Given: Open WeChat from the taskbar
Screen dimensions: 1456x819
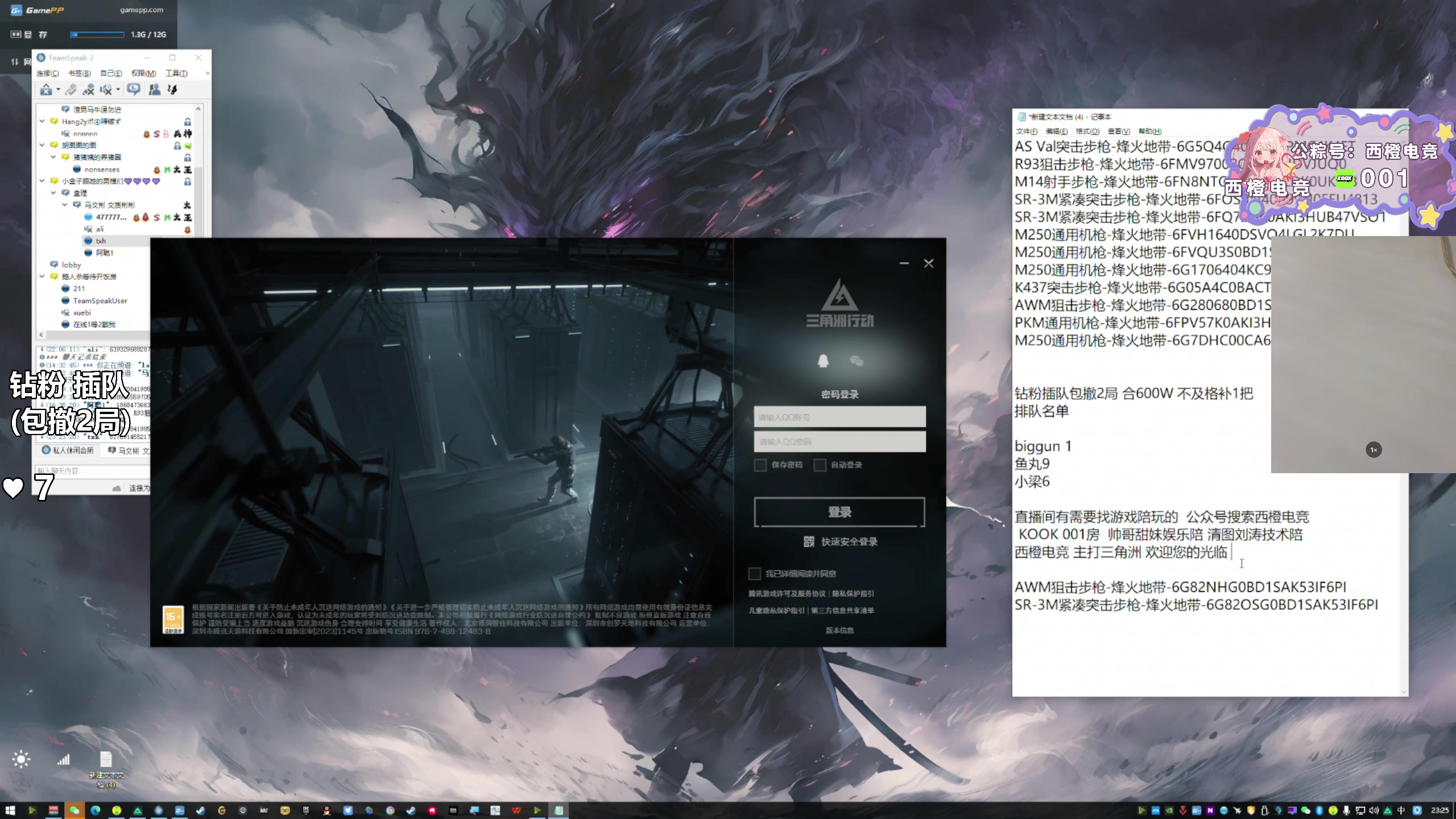Looking at the screenshot, I should [x=75, y=810].
